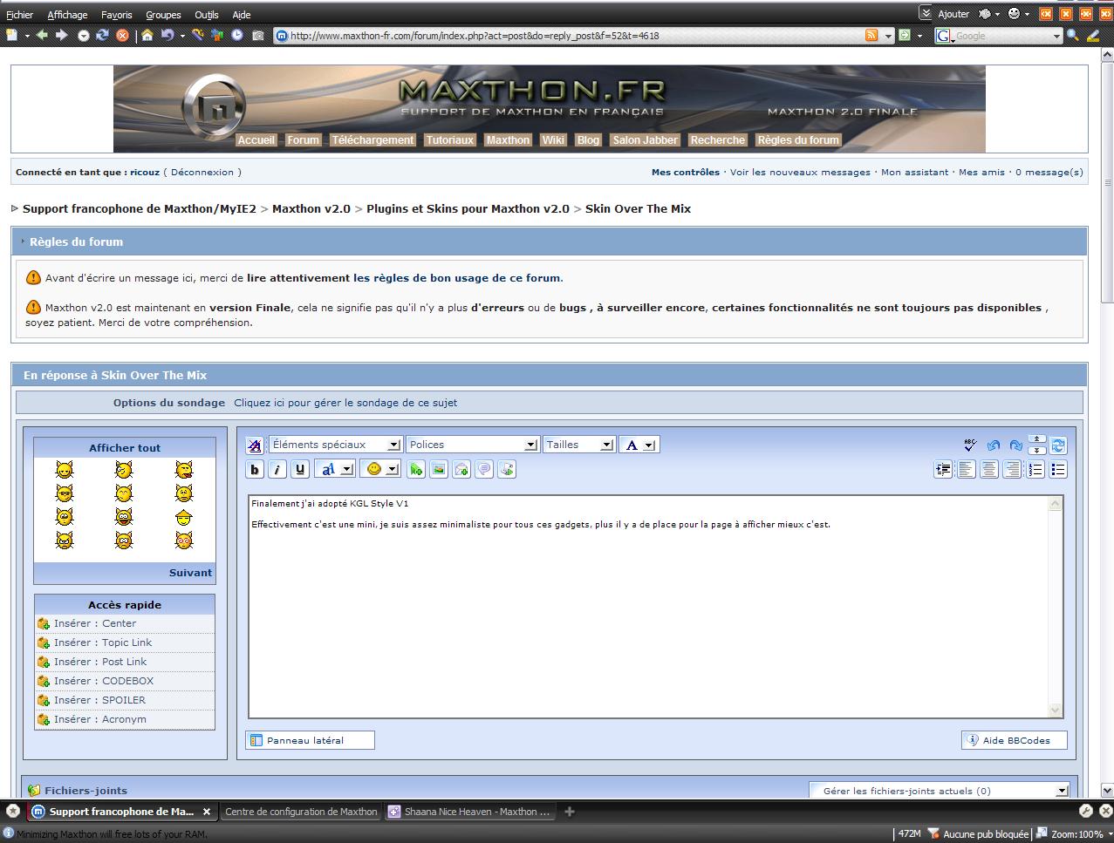Open Téléchargement in site navigation
This screenshot has height=843, width=1114.
point(372,139)
